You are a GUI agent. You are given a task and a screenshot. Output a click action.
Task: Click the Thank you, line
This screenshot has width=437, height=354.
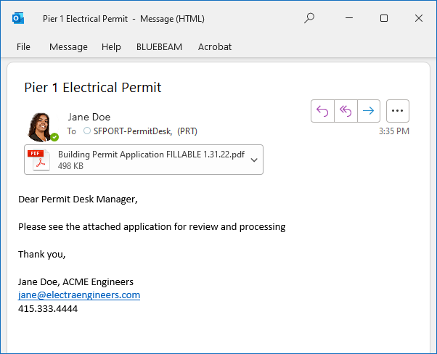[42, 255]
